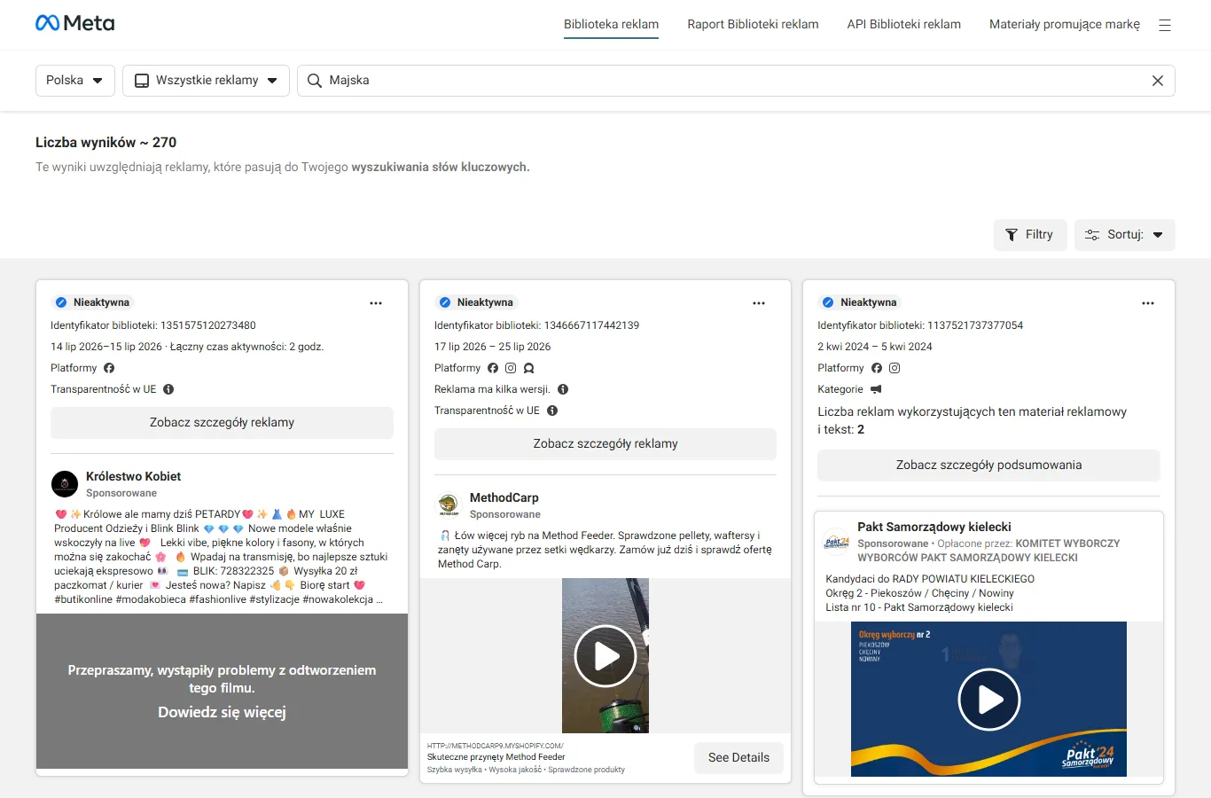Select library ID 1137521737377054 text
The width and height of the screenshot is (1211, 798).
coord(975,325)
